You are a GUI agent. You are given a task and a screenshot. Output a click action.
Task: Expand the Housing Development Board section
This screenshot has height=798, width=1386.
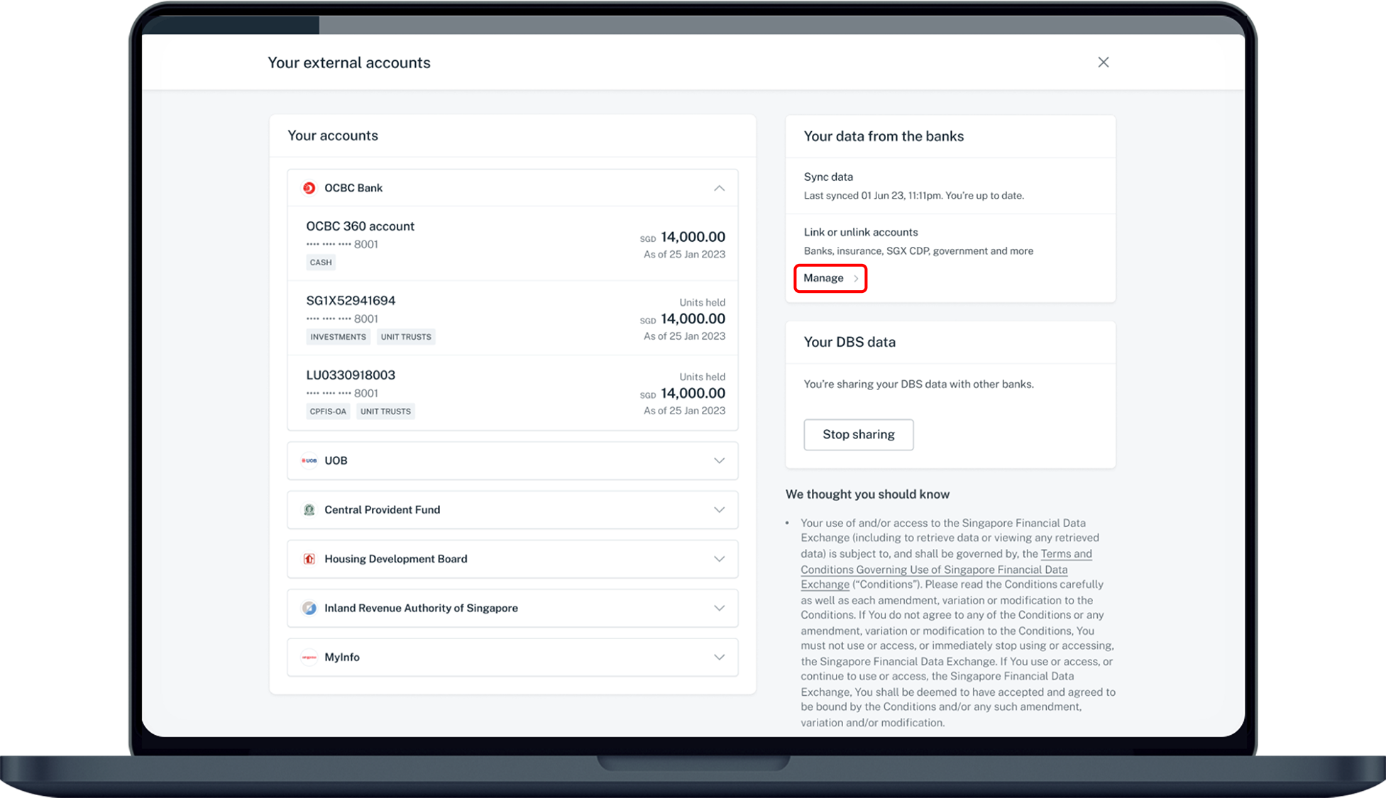[x=719, y=559]
